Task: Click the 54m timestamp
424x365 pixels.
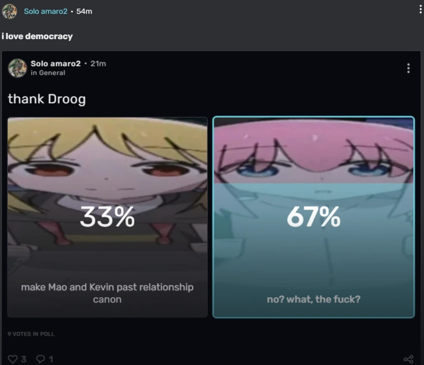Action: point(84,11)
